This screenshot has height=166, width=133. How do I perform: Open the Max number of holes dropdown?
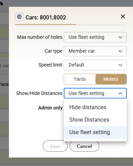[x=95, y=37]
